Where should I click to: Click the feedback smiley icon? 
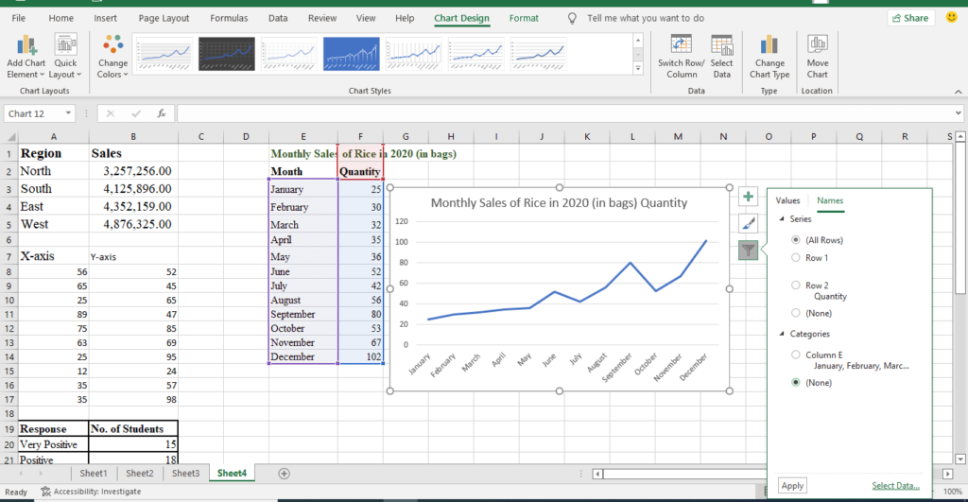[x=951, y=18]
